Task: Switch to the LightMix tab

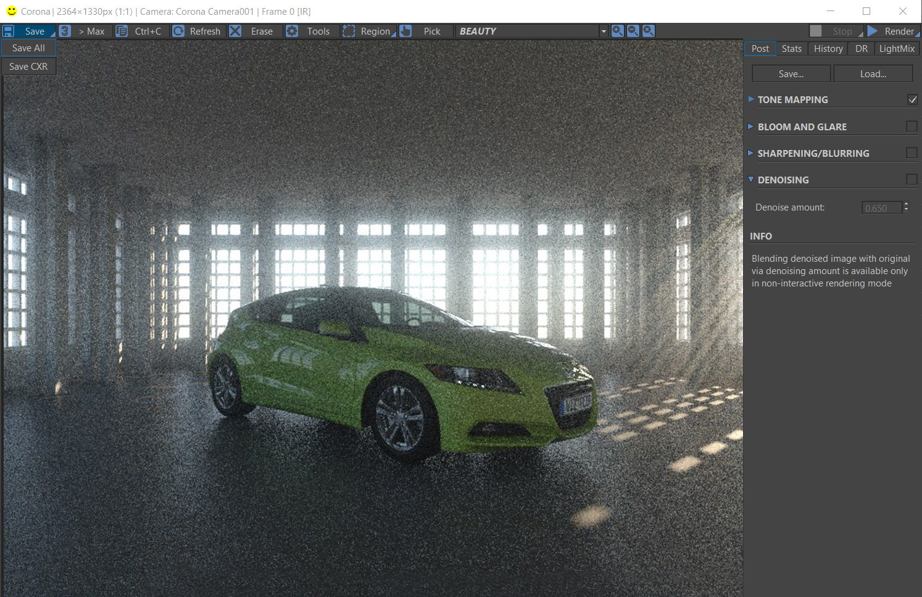Action: click(x=896, y=49)
